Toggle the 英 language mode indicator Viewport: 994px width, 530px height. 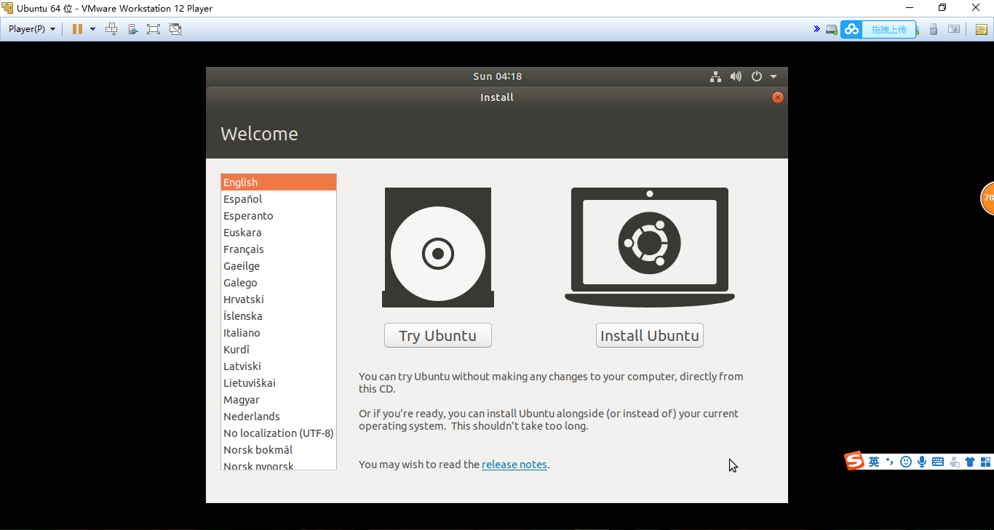pyautogui.click(x=874, y=462)
